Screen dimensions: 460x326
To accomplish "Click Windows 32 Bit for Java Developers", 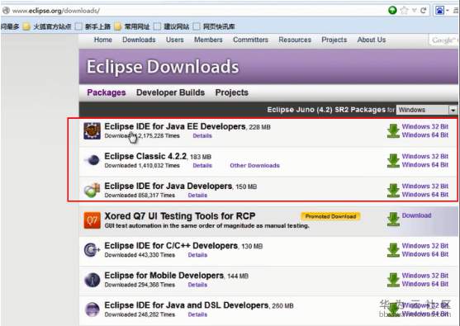I will [425, 187].
